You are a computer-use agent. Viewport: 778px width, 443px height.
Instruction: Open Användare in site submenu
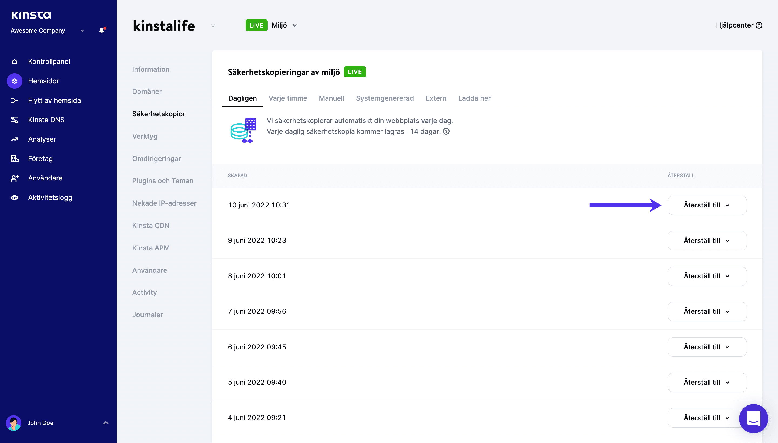(150, 270)
